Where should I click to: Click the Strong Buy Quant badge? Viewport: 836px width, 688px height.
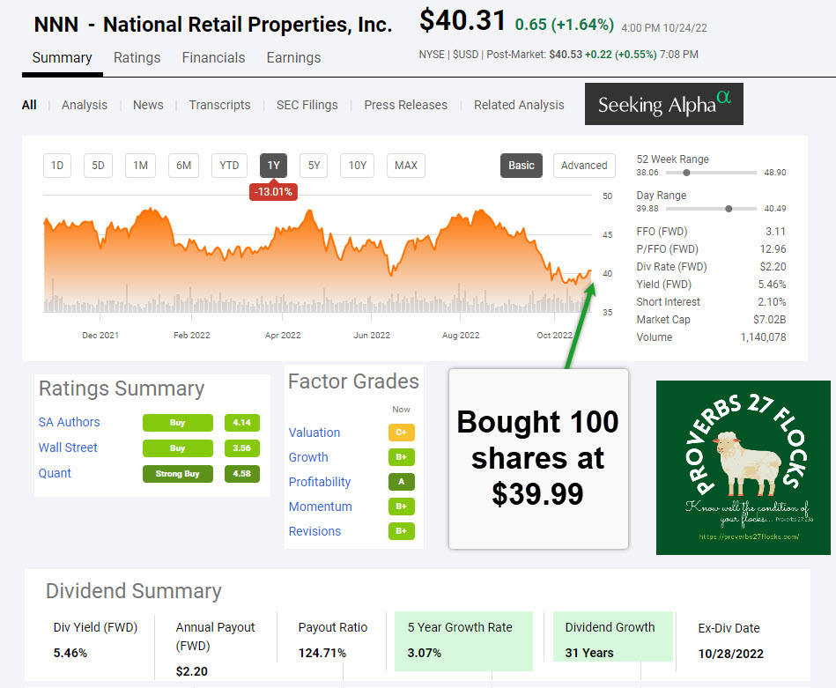tap(177, 474)
